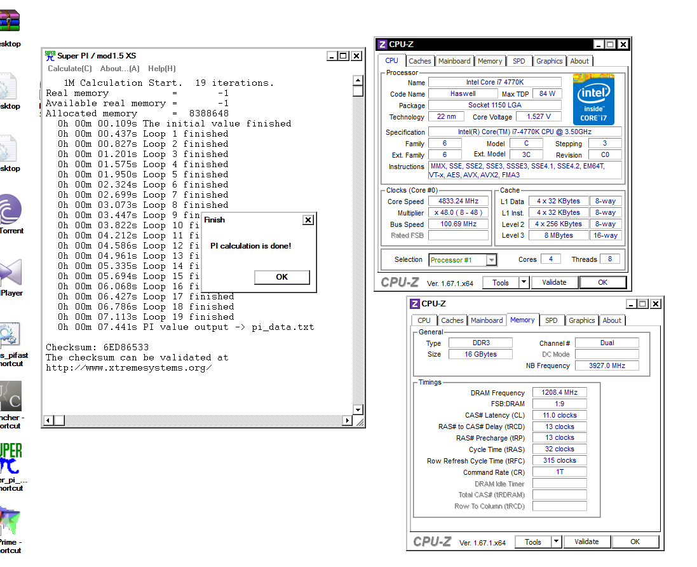This screenshot has height=567, width=697.
Task: Click the horizontal scrollbar thumb in Super PI
Action: click(x=60, y=420)
